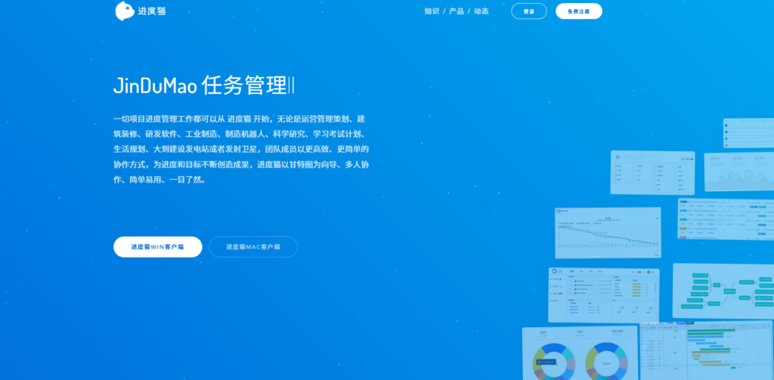
Task: Click the colored tag task table preview
Action: (725, 218)
